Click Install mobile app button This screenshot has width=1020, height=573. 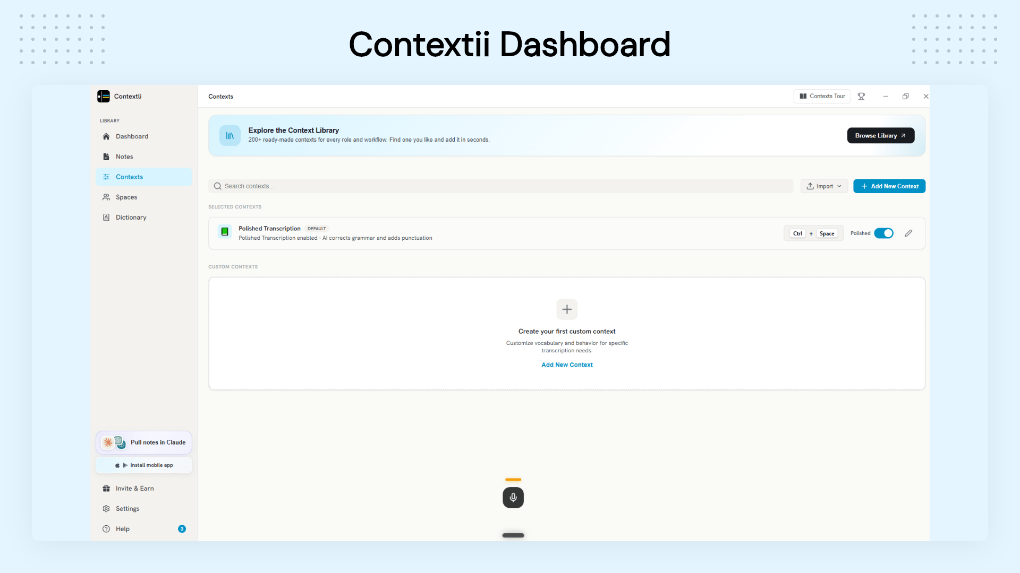[143, 465]
